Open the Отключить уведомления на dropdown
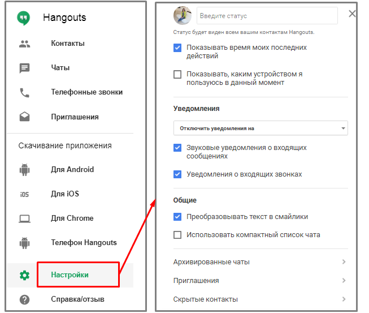 (261, 128)
